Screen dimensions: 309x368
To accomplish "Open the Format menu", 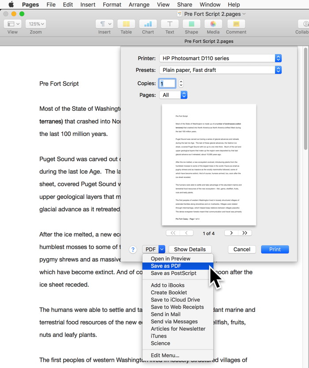I will pos(112,4).
